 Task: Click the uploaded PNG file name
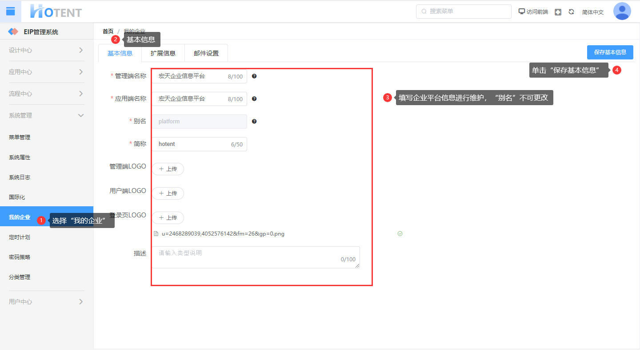[223, 234]
